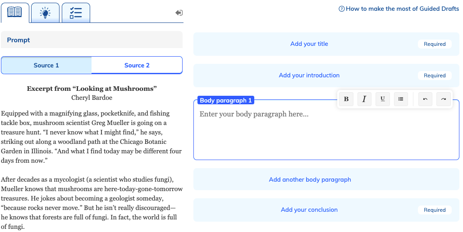Open the checklist tab icon
Screen dimensions: 463x232
(76, 13)
